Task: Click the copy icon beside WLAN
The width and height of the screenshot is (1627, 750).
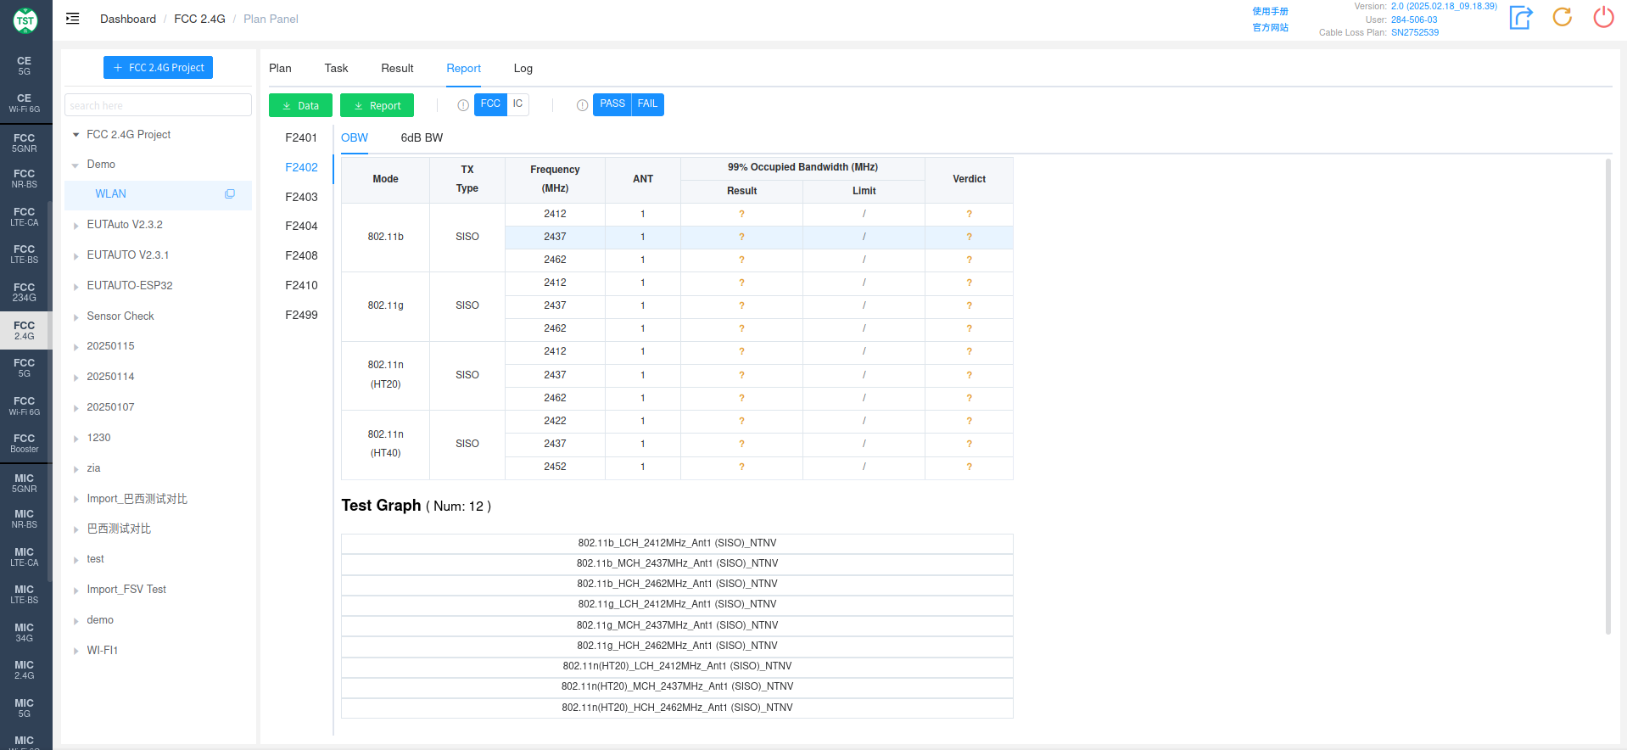Action: coord(229,194)
